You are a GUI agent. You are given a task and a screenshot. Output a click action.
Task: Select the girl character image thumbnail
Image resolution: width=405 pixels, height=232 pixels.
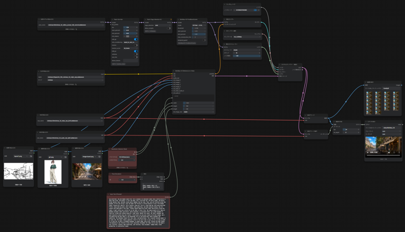tap(53, 172)
